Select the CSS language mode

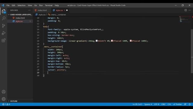(169, 104)
